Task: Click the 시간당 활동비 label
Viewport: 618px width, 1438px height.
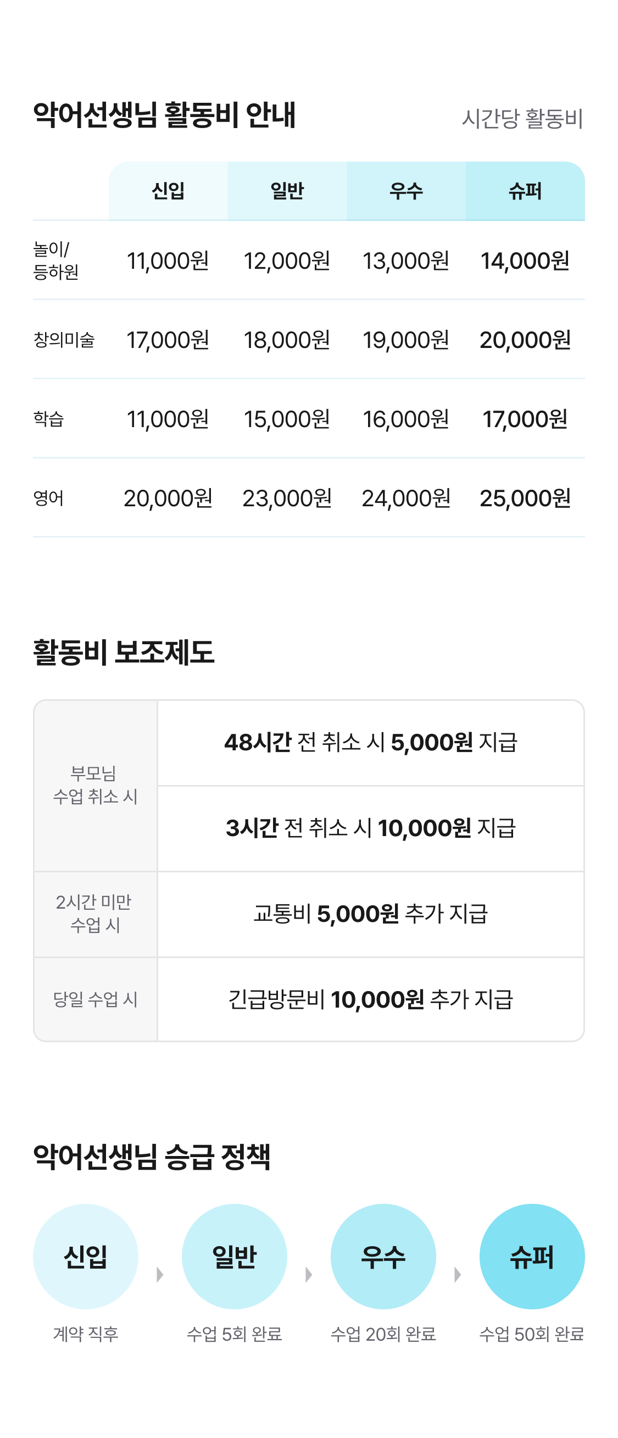Action: coord(522,119)
